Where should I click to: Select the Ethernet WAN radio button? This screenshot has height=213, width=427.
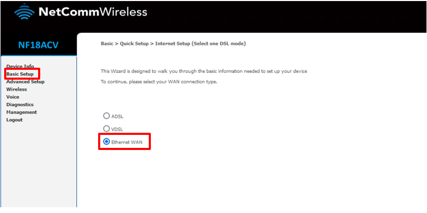tap(106, 142)
